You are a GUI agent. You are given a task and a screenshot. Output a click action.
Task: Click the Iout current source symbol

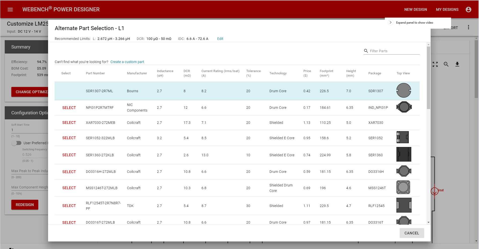coord(434,191)
